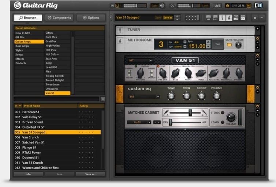
Task: Open the preset number column sort arrow
Action: 20,106
